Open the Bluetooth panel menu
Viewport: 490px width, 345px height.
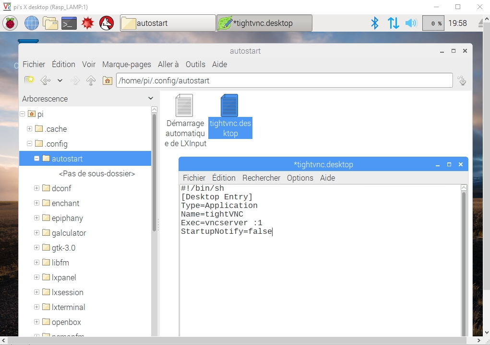pos(374,23)
